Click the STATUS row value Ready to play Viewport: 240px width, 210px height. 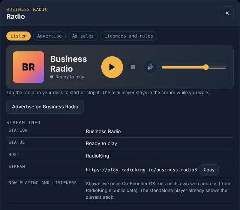(102, 144)
